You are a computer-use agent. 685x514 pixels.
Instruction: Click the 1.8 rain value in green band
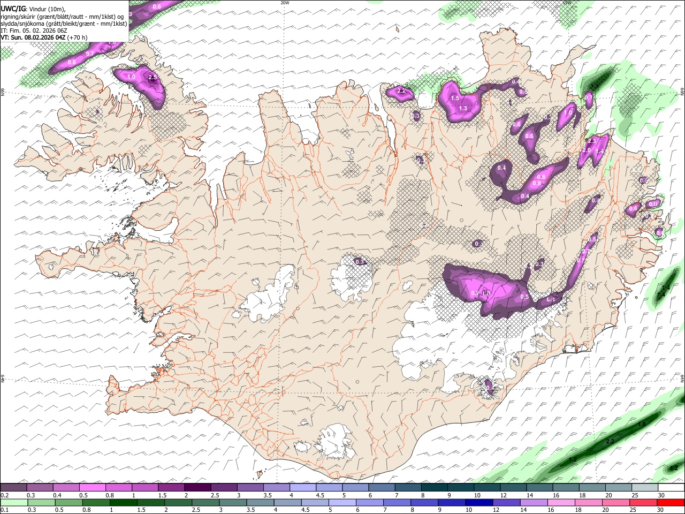pyautogui.click(x=642, y=424)
